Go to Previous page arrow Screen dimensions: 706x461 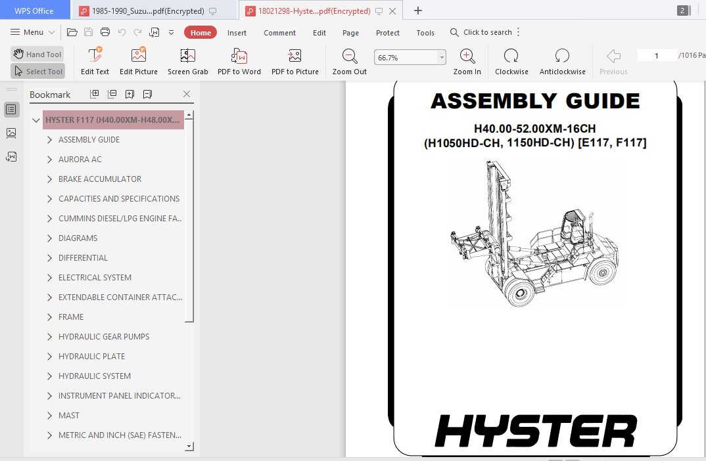(x=613, y=61)
